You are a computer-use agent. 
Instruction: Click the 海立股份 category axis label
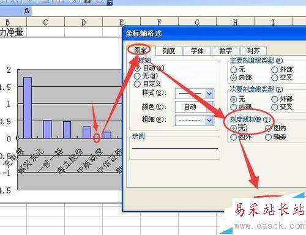point(70,161)
